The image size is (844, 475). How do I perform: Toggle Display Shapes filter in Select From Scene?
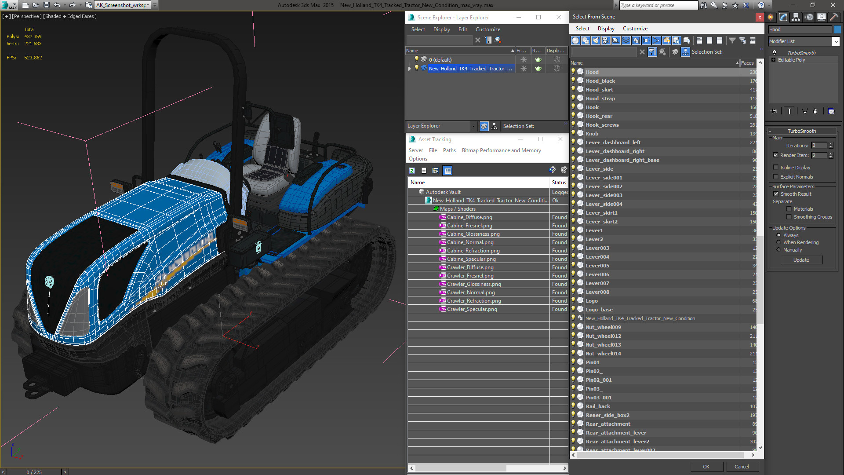pyautogui.click(x=586, y=40)
